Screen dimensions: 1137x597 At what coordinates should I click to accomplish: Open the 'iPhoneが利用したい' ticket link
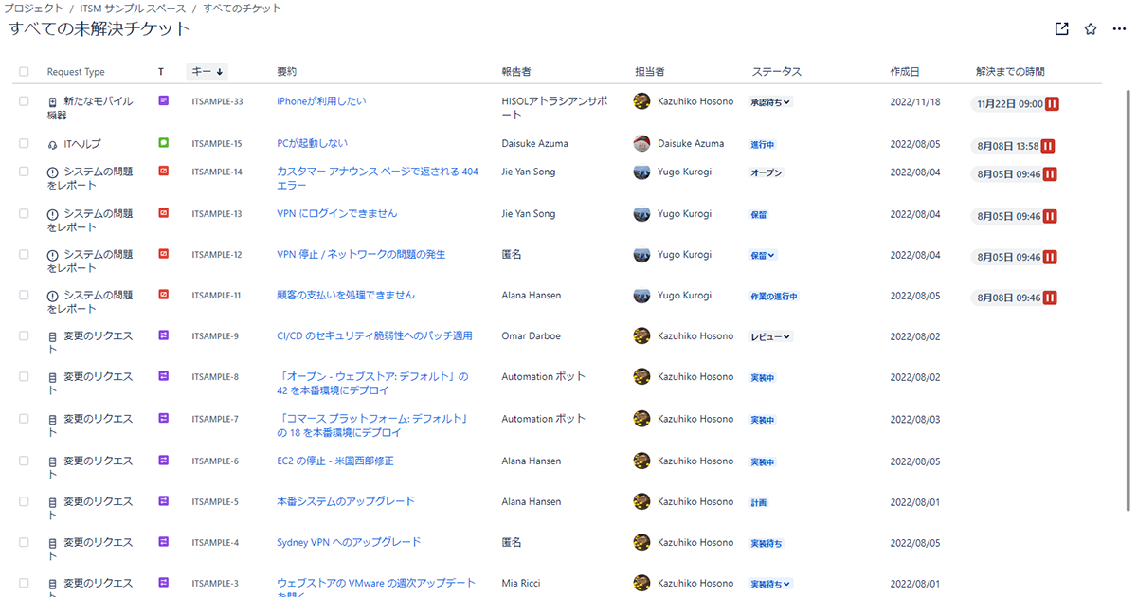coord(321,101)
